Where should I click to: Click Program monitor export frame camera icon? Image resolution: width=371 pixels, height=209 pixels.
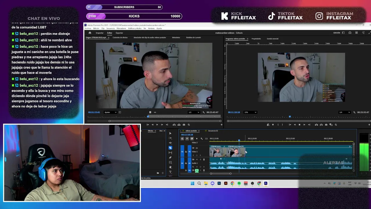coord(326,125)
